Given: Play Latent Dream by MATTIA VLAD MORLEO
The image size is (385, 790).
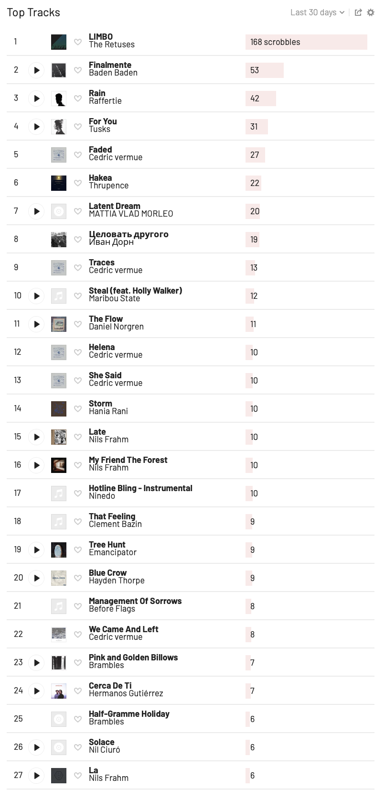Looking at the screenshot, I should pyautogui.click(x=36, y=211).
